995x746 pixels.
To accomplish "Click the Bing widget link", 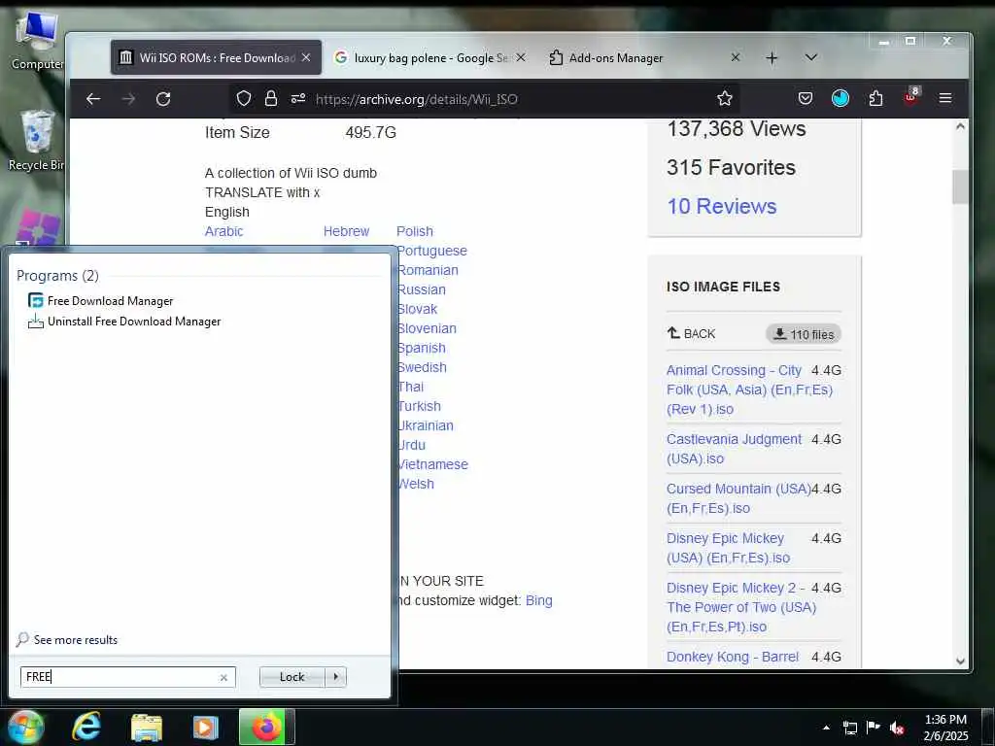I will pos(538,600).
